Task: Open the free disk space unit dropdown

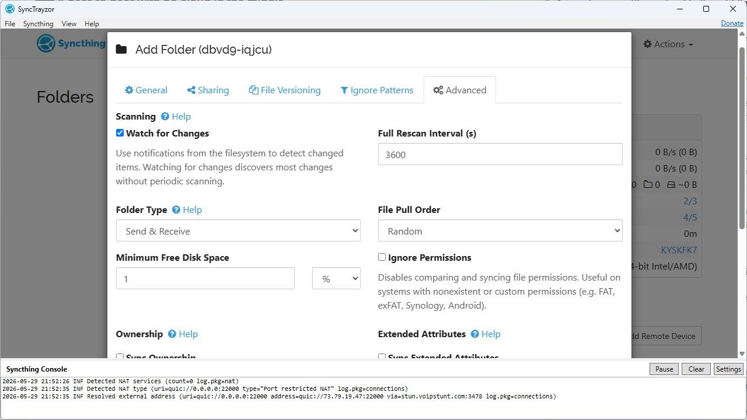Action: 337,279
